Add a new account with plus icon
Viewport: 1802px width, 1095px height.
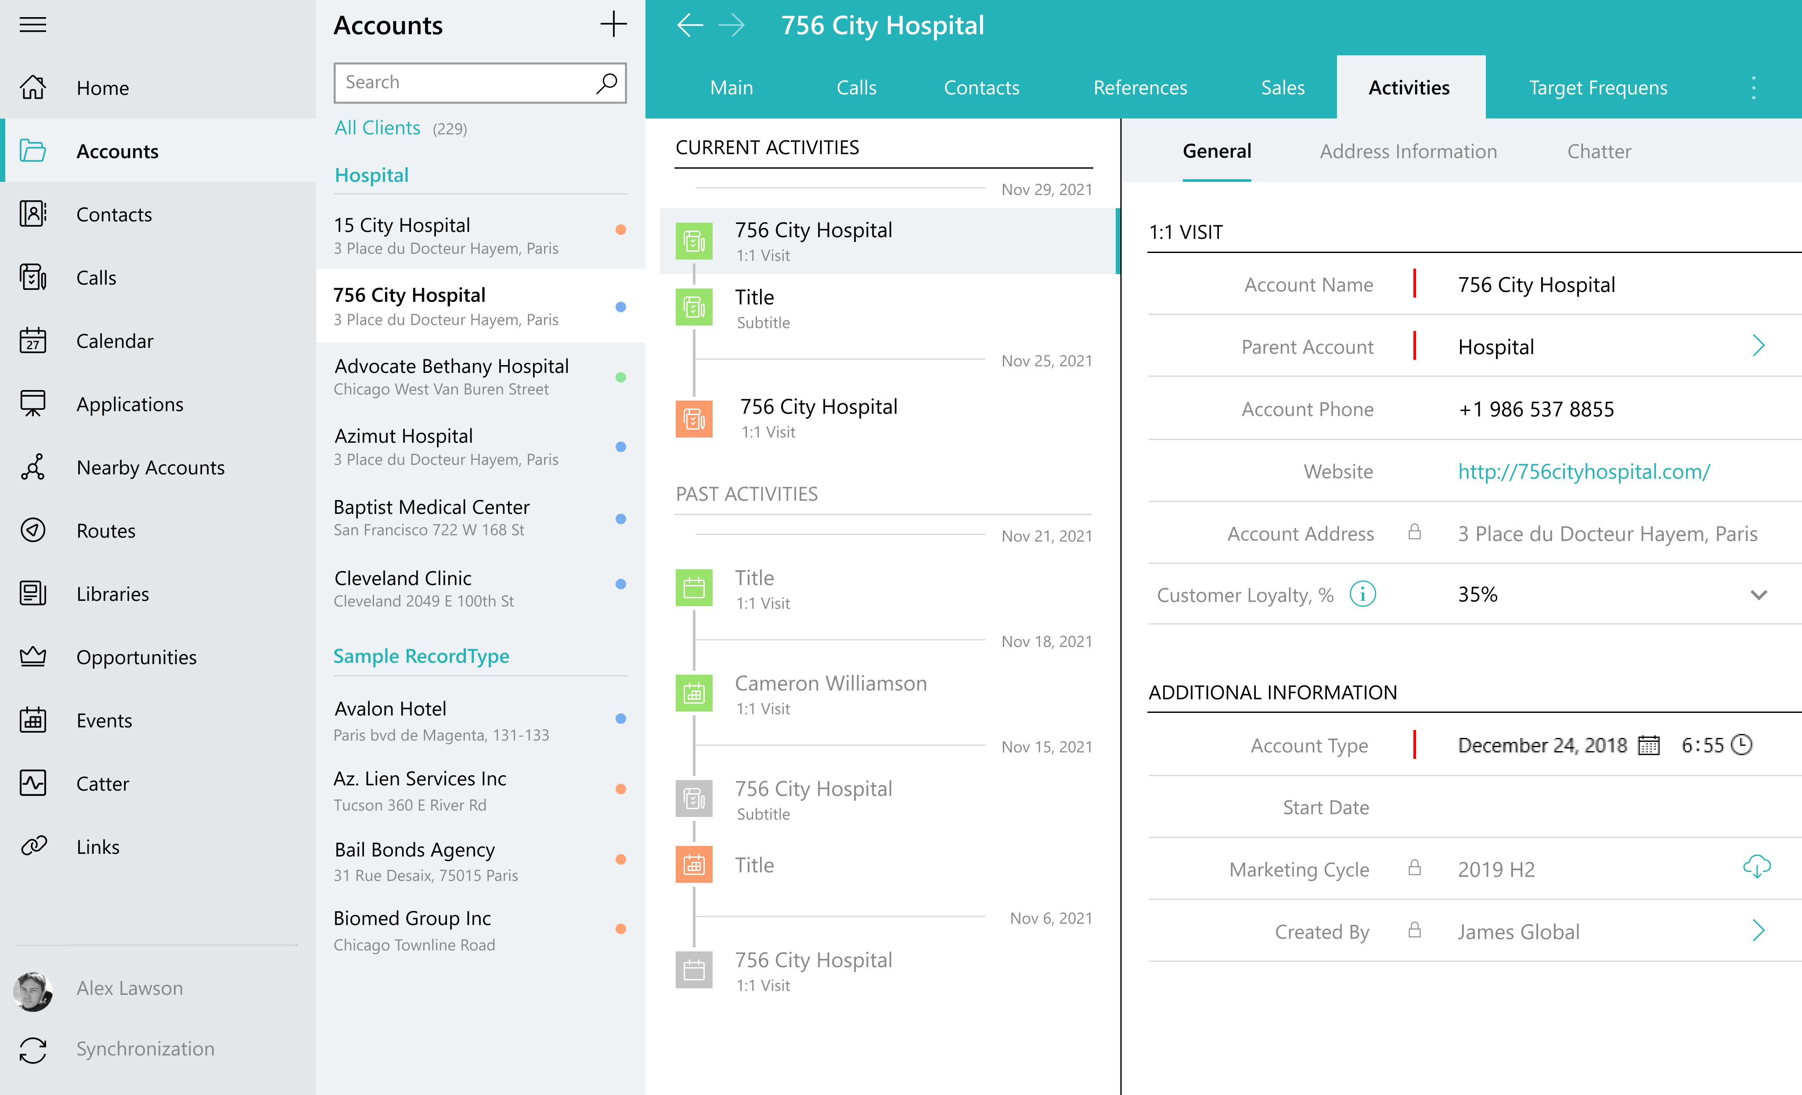pyautogui.click(x=613, y=25)
